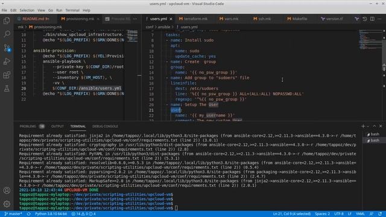Click the mk breadcrumb segment

tap(21, 27)
